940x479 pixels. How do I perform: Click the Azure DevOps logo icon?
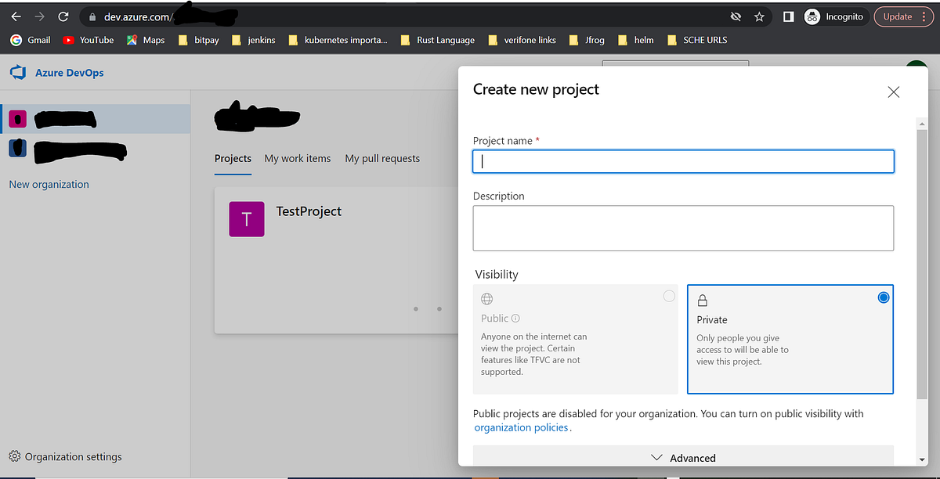coord(18,72)
